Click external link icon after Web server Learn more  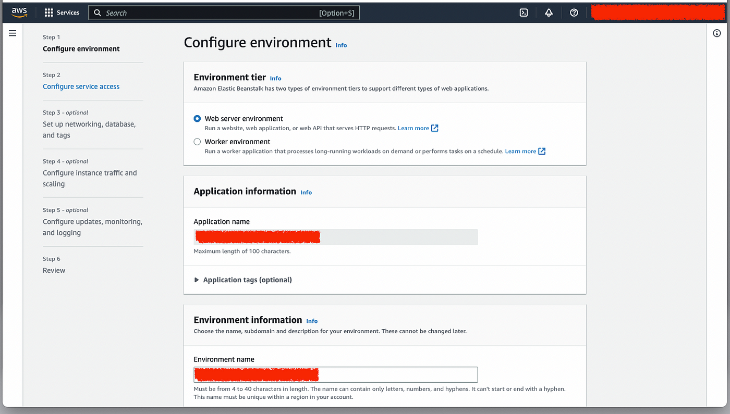(x=435, y=128)
